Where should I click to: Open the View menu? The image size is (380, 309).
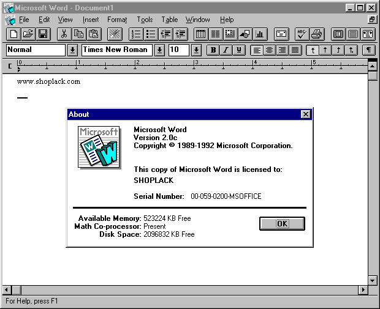(x=65, y=20)
